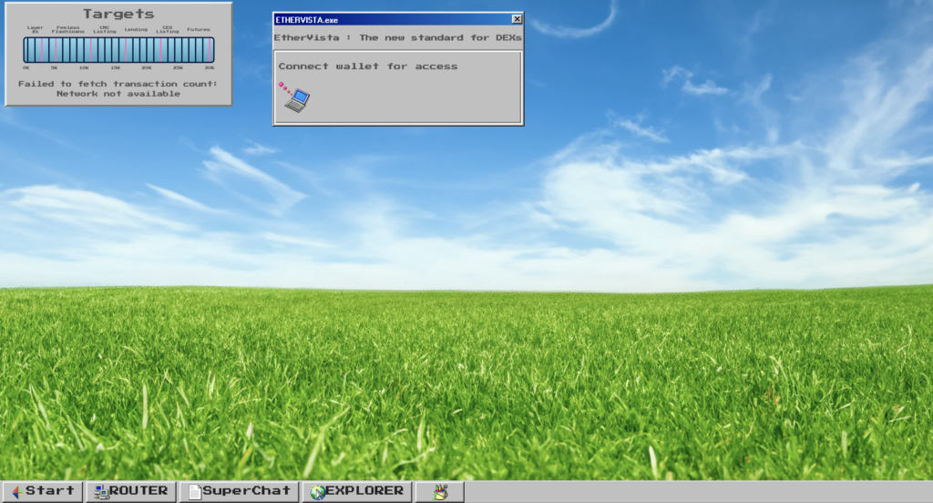Click the 'Futures' target label
933x503 pixels.
tap(198, 29)
